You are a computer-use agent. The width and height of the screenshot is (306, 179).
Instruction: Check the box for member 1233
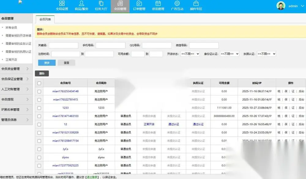click(x=39, y=108)
